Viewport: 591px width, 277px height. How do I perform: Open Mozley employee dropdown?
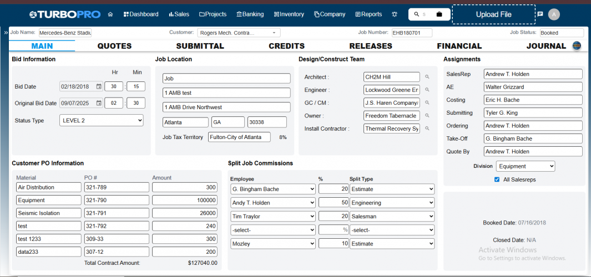click(x=273, y=244)
